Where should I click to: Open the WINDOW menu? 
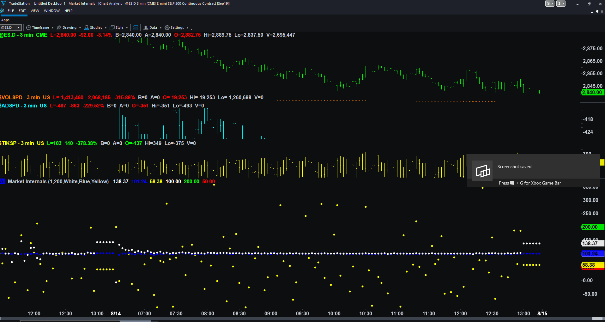52,11
